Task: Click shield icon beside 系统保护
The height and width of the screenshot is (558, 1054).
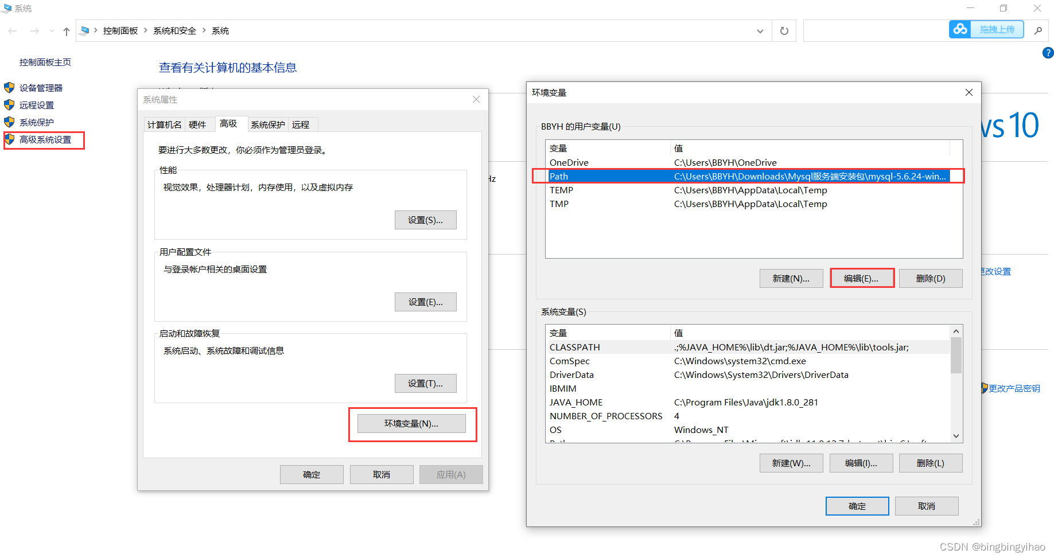Action: [x=9, y=122]
